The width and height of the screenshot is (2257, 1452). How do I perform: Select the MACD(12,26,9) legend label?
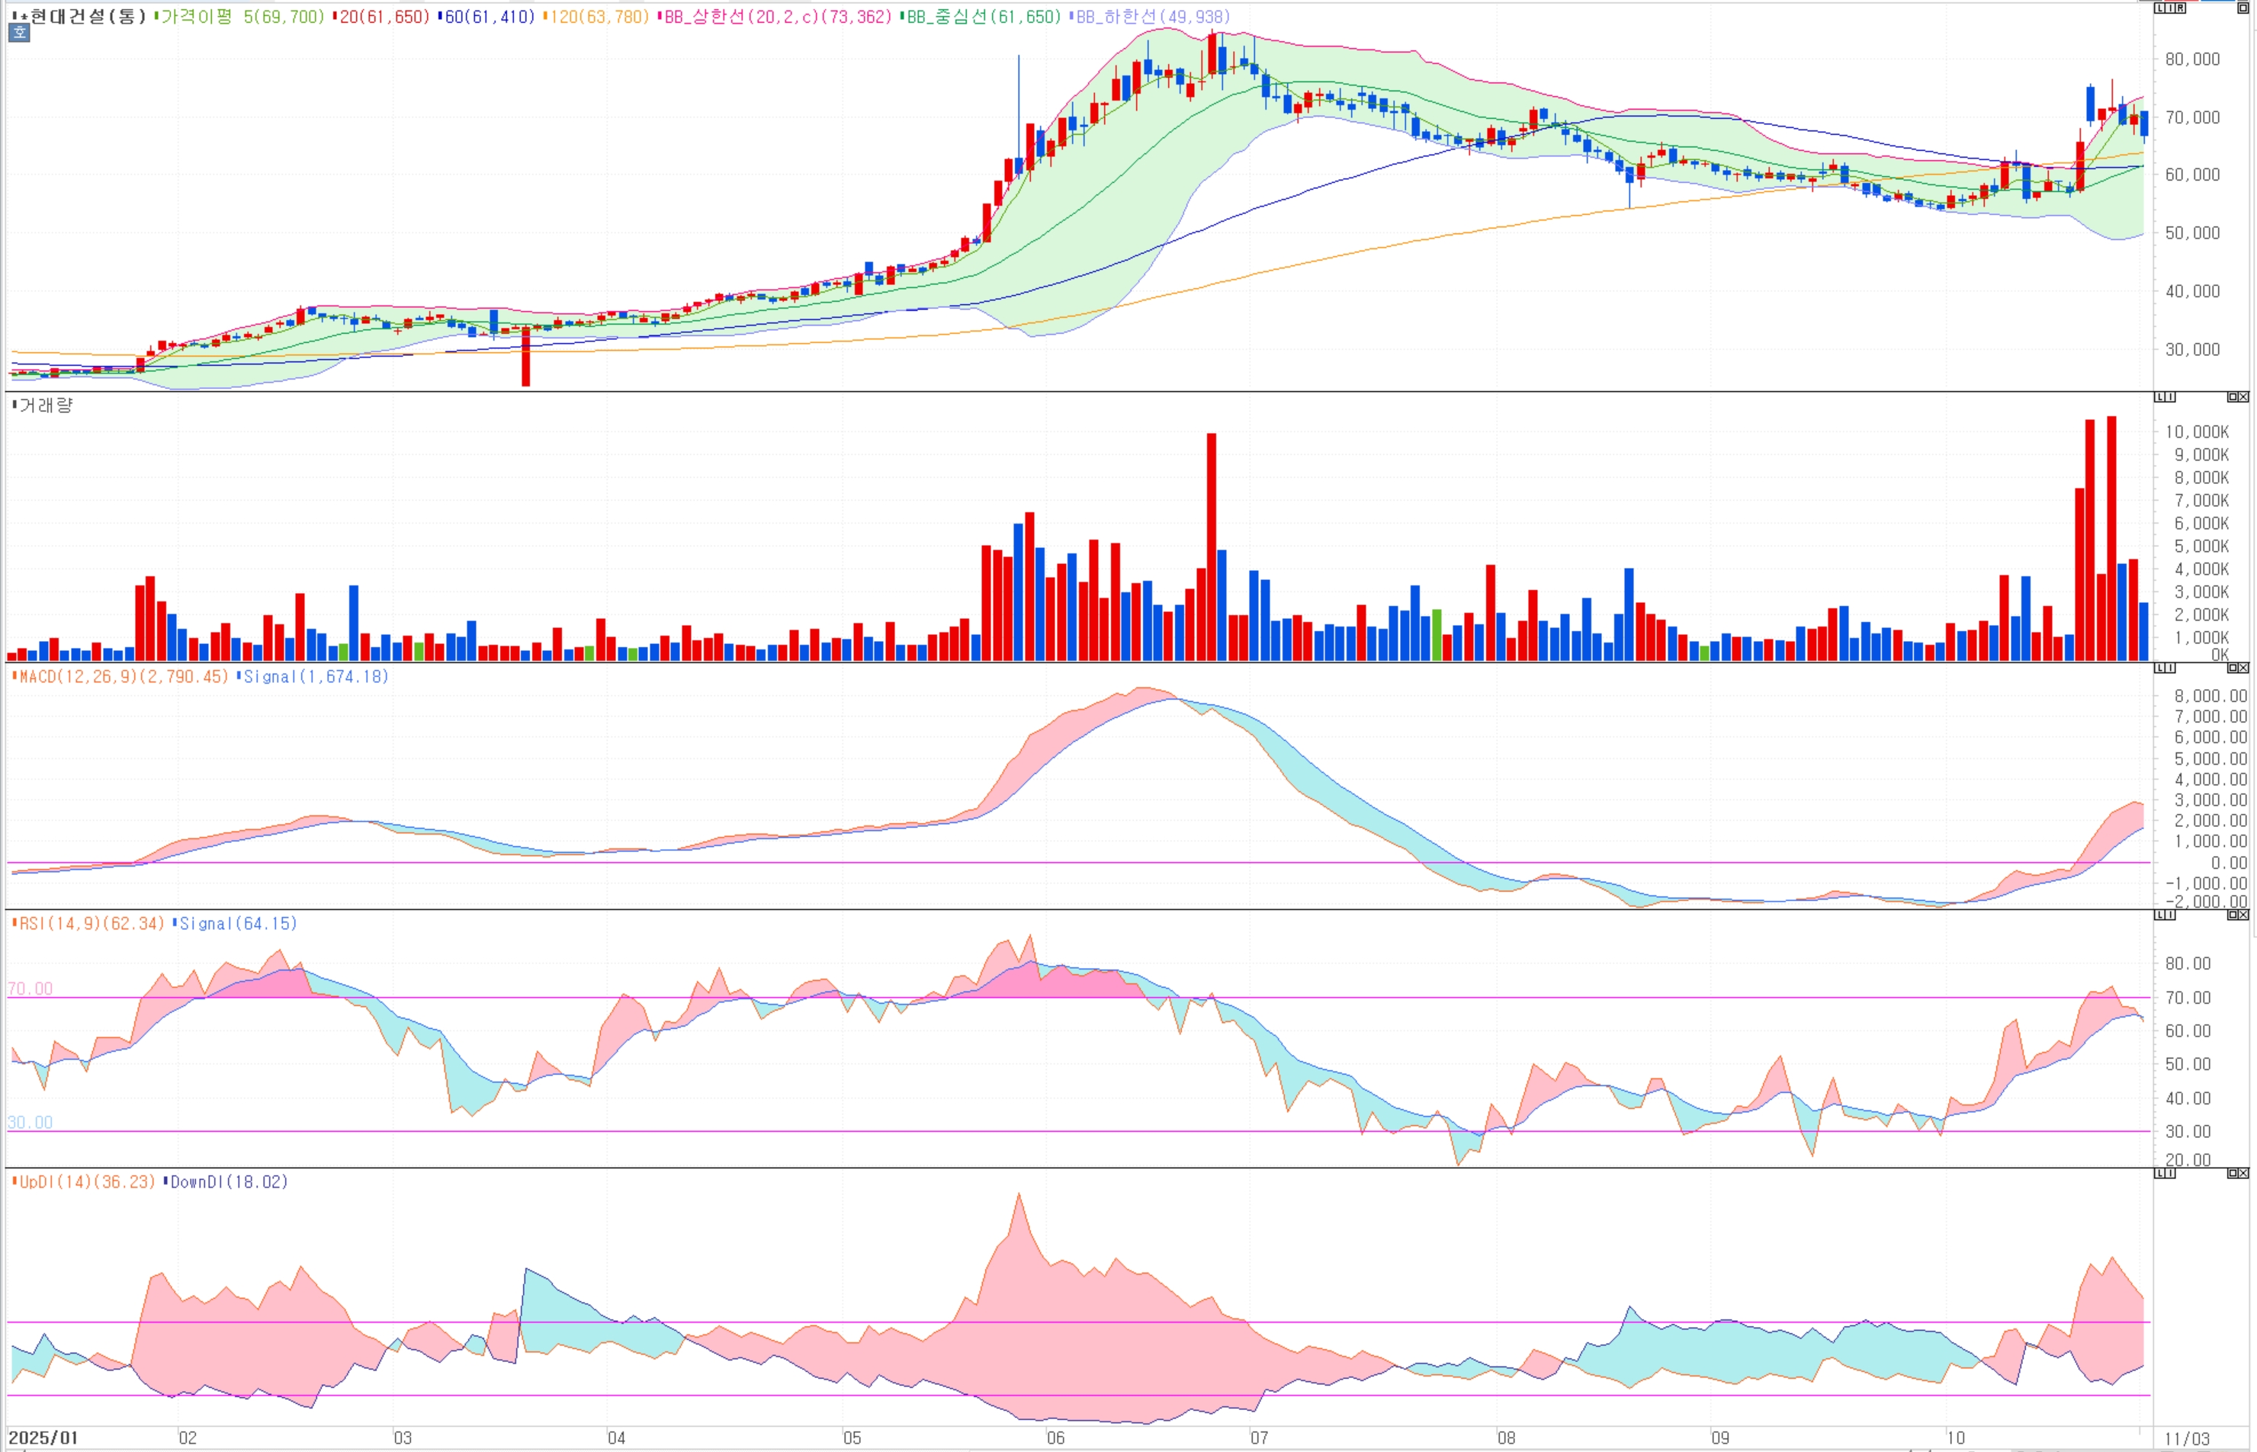click(123, 676)
